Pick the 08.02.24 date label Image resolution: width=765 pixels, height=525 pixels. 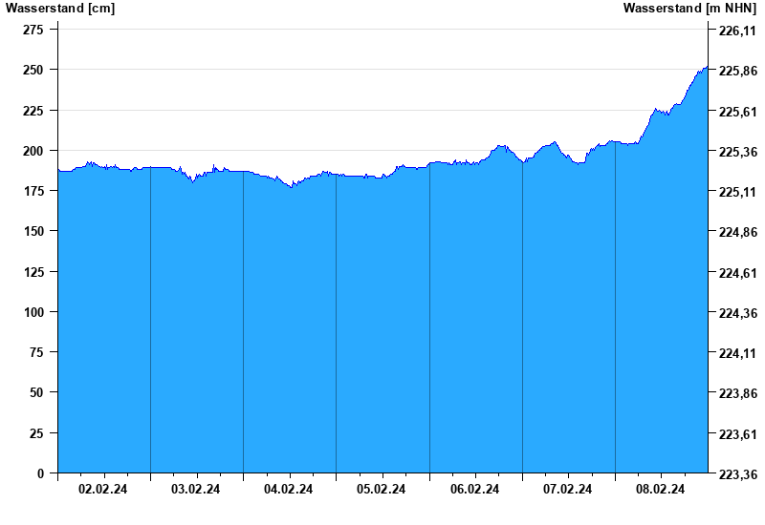point(660,489)
